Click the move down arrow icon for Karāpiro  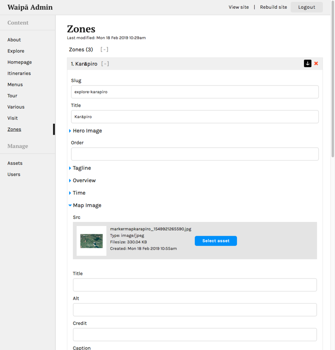(307, 64)
